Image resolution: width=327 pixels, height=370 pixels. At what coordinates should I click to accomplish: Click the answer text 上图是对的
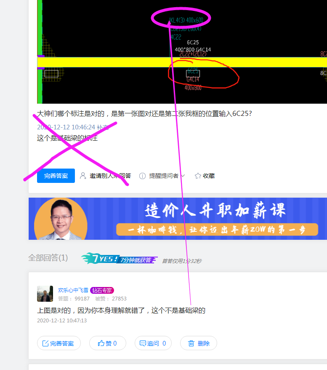(x=121, y=310)
